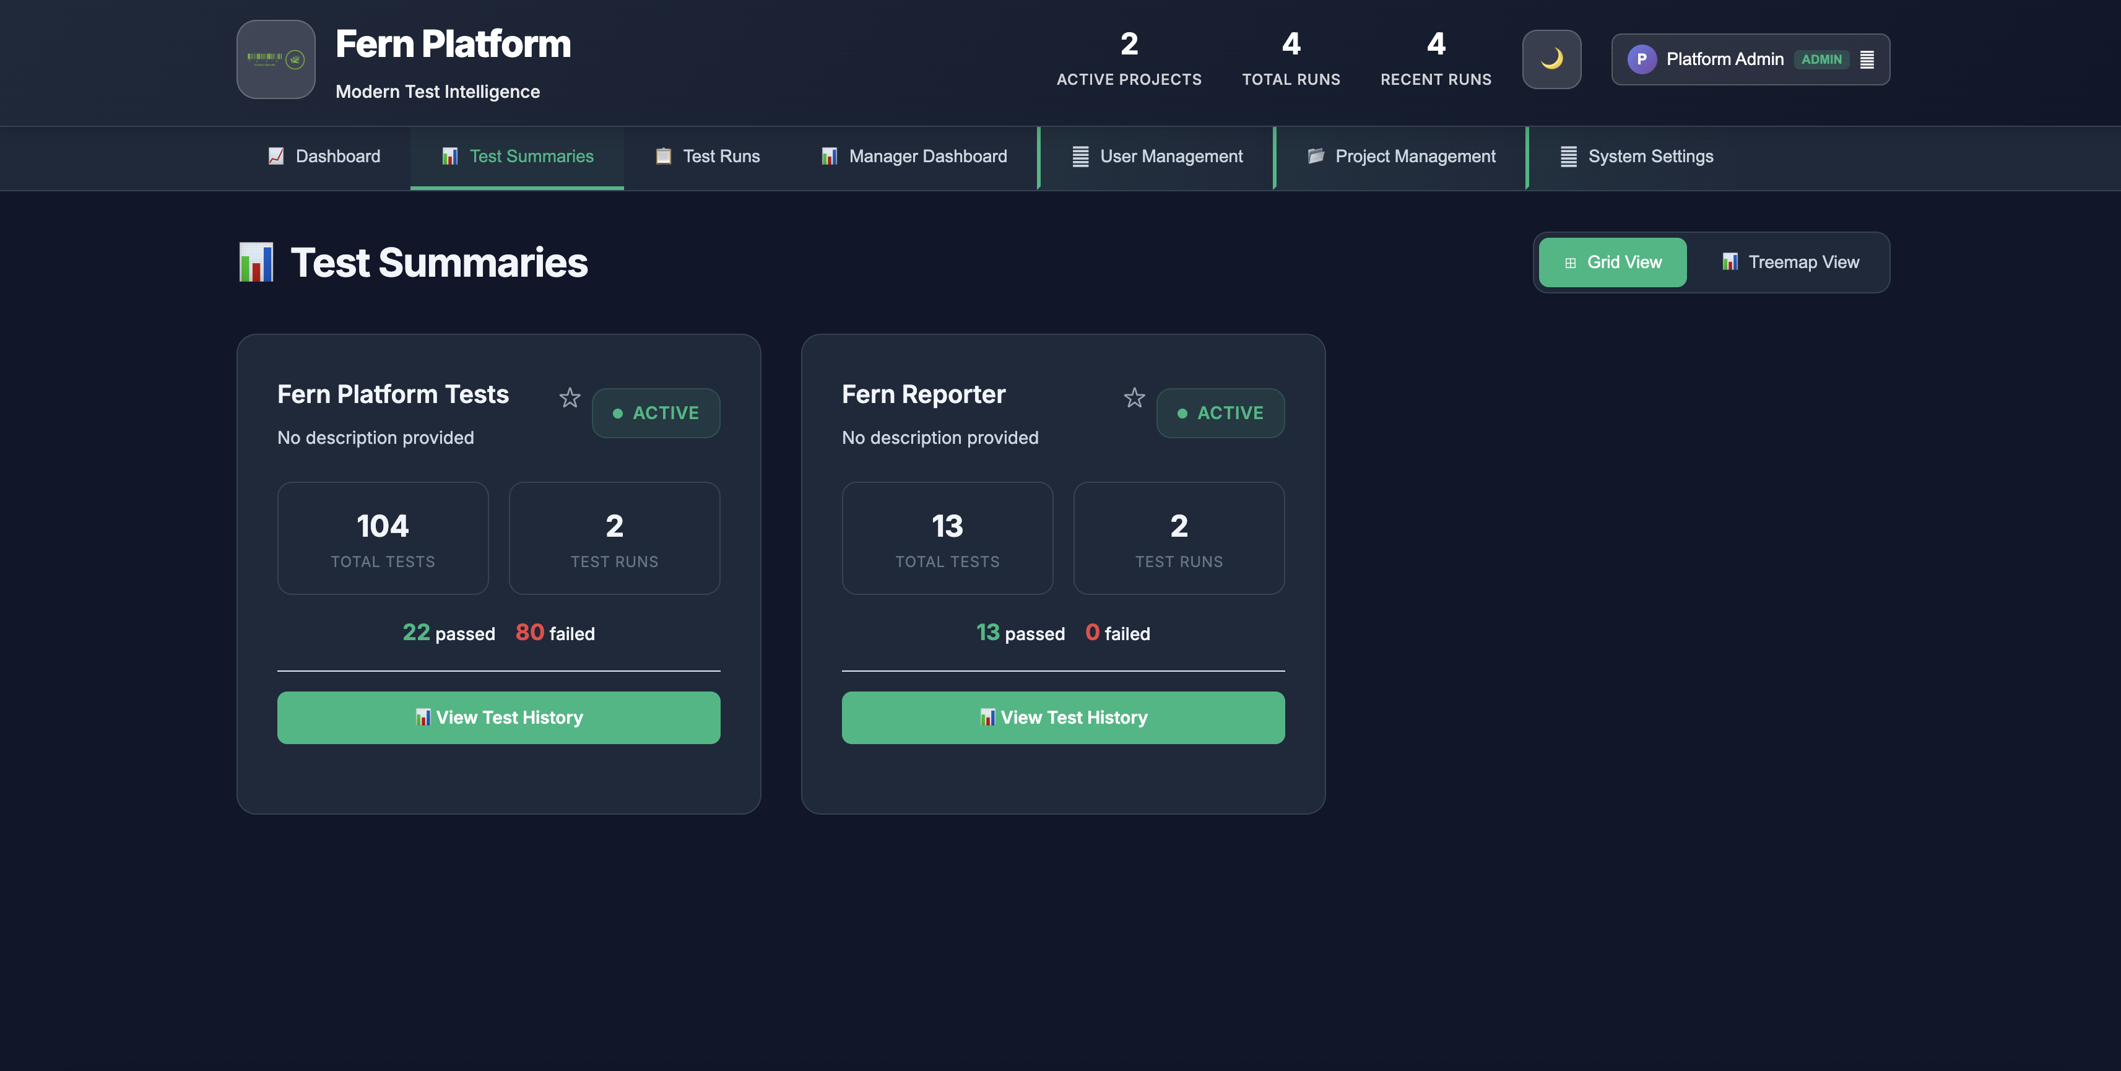Click the 104 Total Tests stat box

383,539
